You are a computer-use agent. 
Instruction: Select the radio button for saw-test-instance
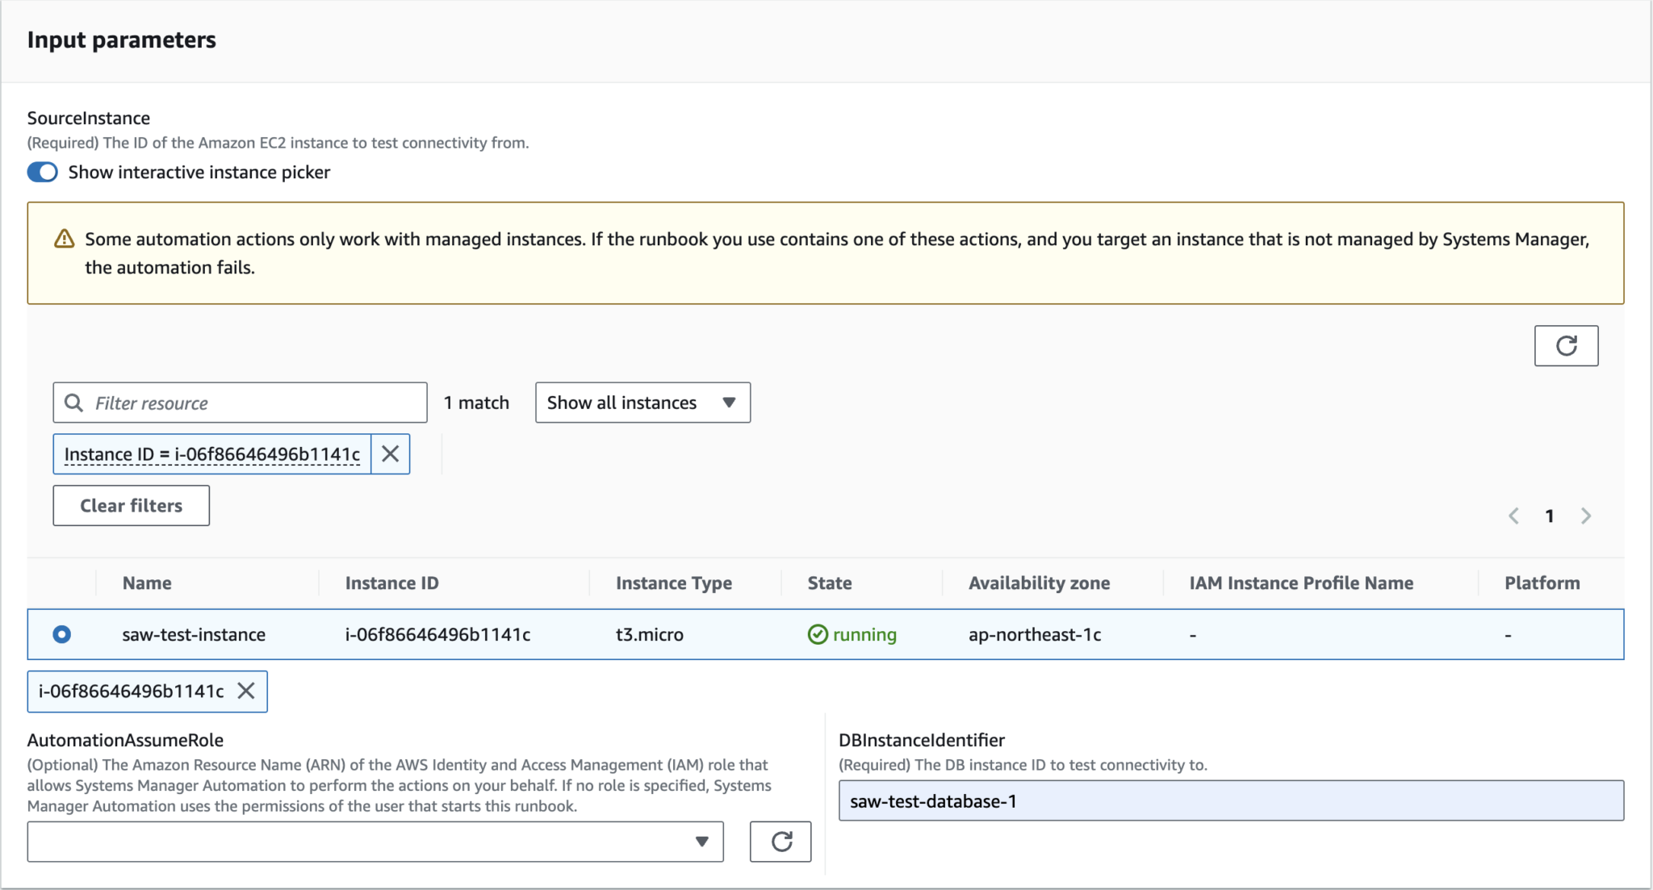tap(62, 634)
